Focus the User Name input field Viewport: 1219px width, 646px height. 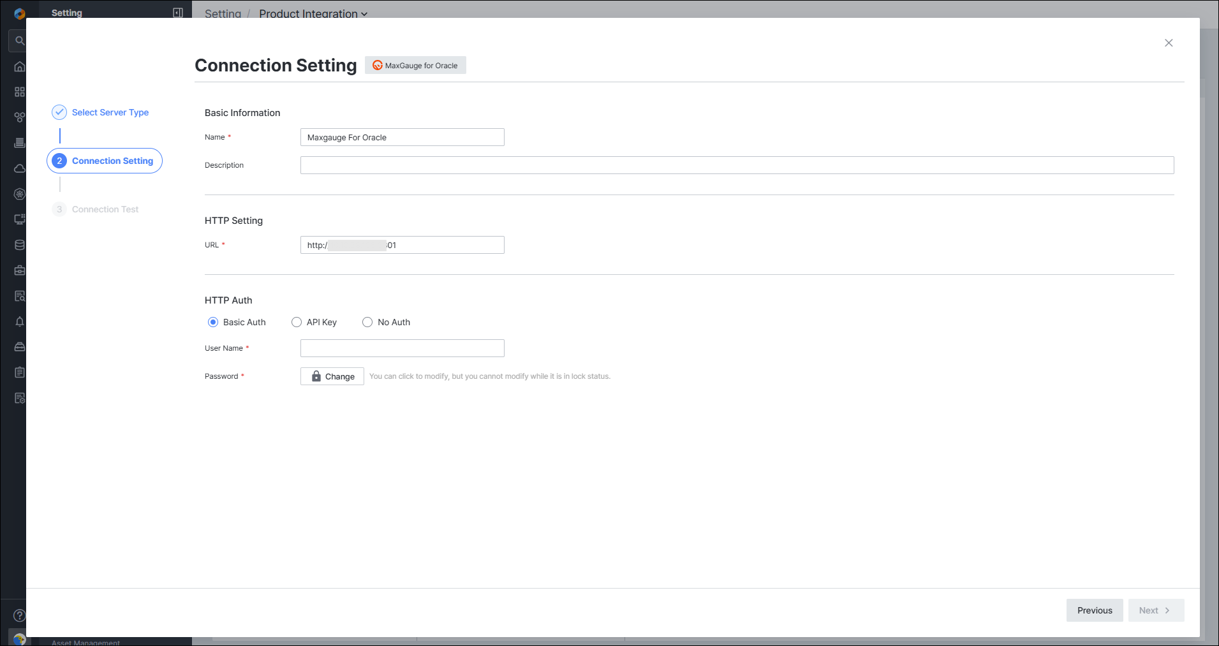[403, 348]
